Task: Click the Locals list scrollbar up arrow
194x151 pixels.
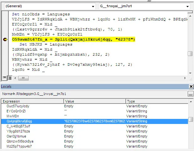Action: tap(191, 102)
